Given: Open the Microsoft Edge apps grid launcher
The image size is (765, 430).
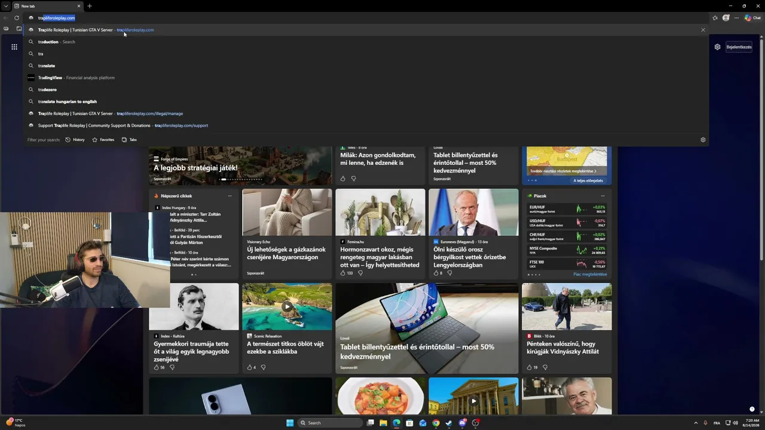Looking at the screenshot, I should pyautogui.click(x=14, y=47).
